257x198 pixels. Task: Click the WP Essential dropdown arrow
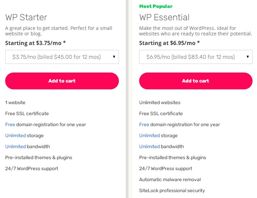coord(248,57)
